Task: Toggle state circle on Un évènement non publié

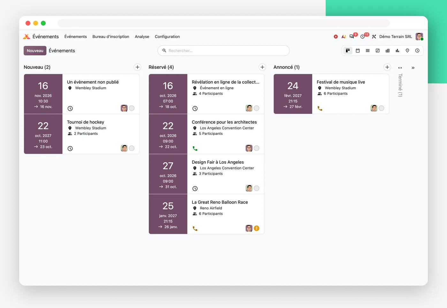Action: point(132,108)
